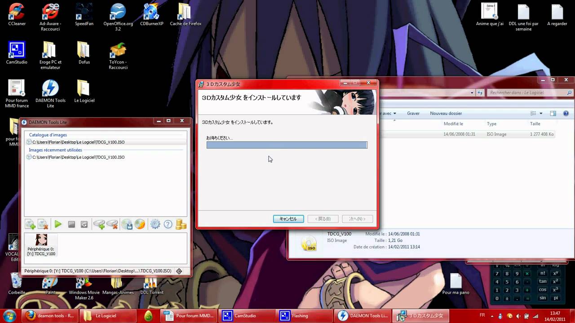Switch to DAEMON Tools Lite taskbar item
The image size is (575, 323).
tap(363, 316)
